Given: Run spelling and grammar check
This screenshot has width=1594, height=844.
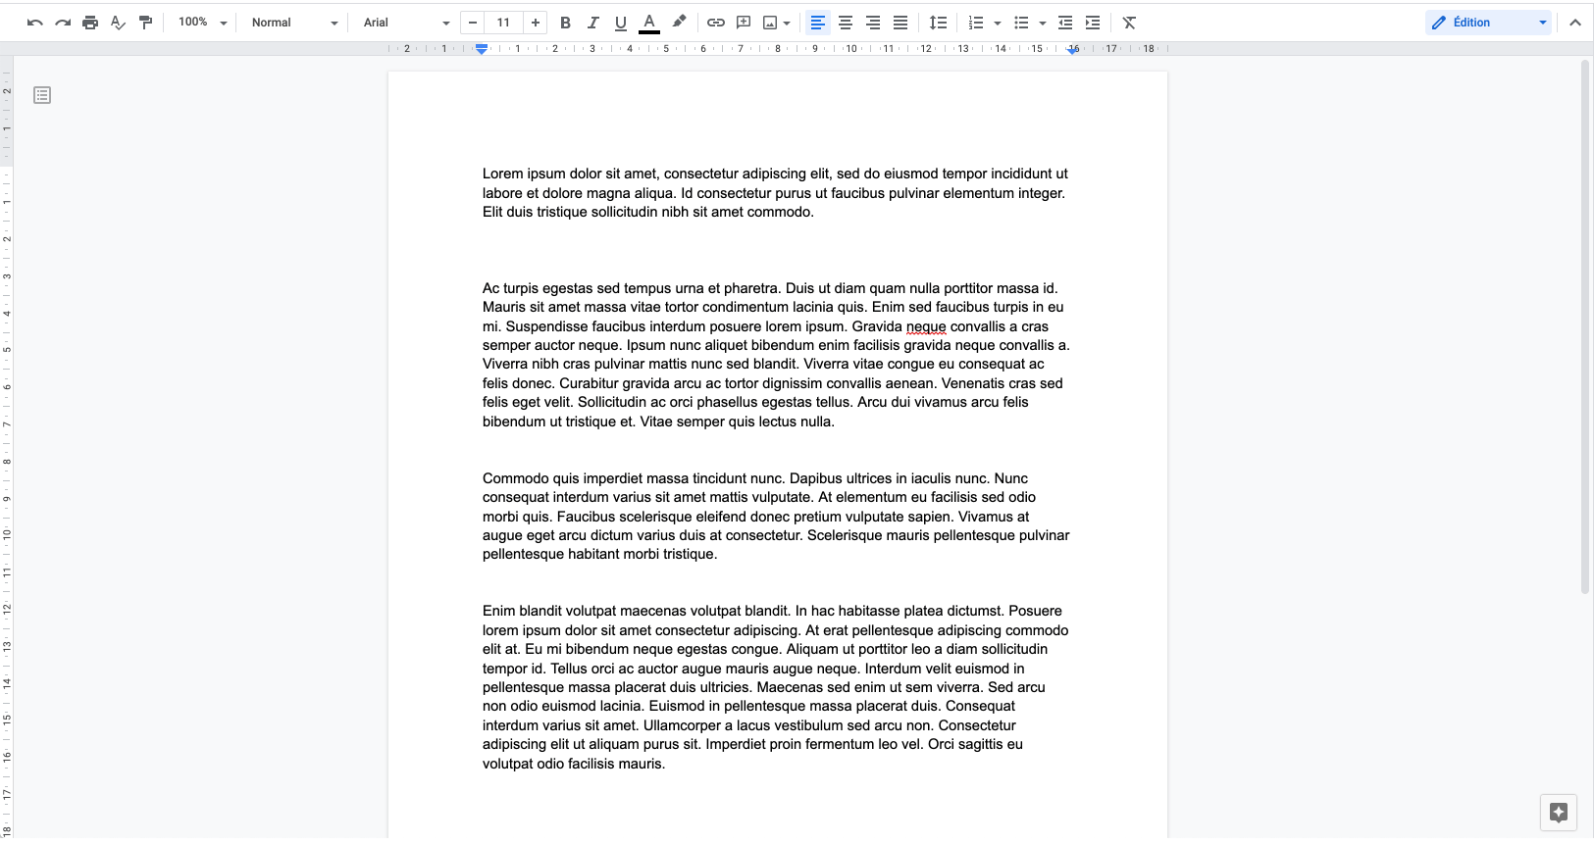Looking at the screenshot, I should (x=118, y=23).
